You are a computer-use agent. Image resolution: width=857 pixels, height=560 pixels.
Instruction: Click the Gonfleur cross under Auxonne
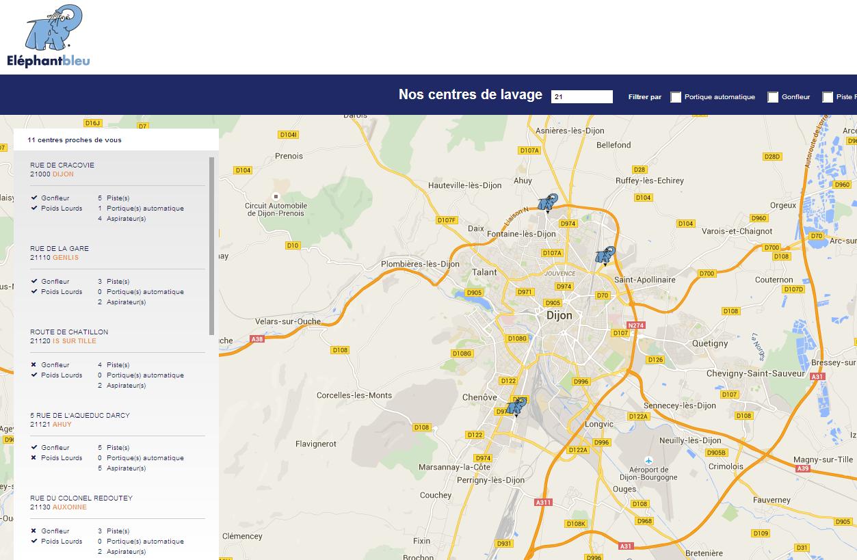34,531
